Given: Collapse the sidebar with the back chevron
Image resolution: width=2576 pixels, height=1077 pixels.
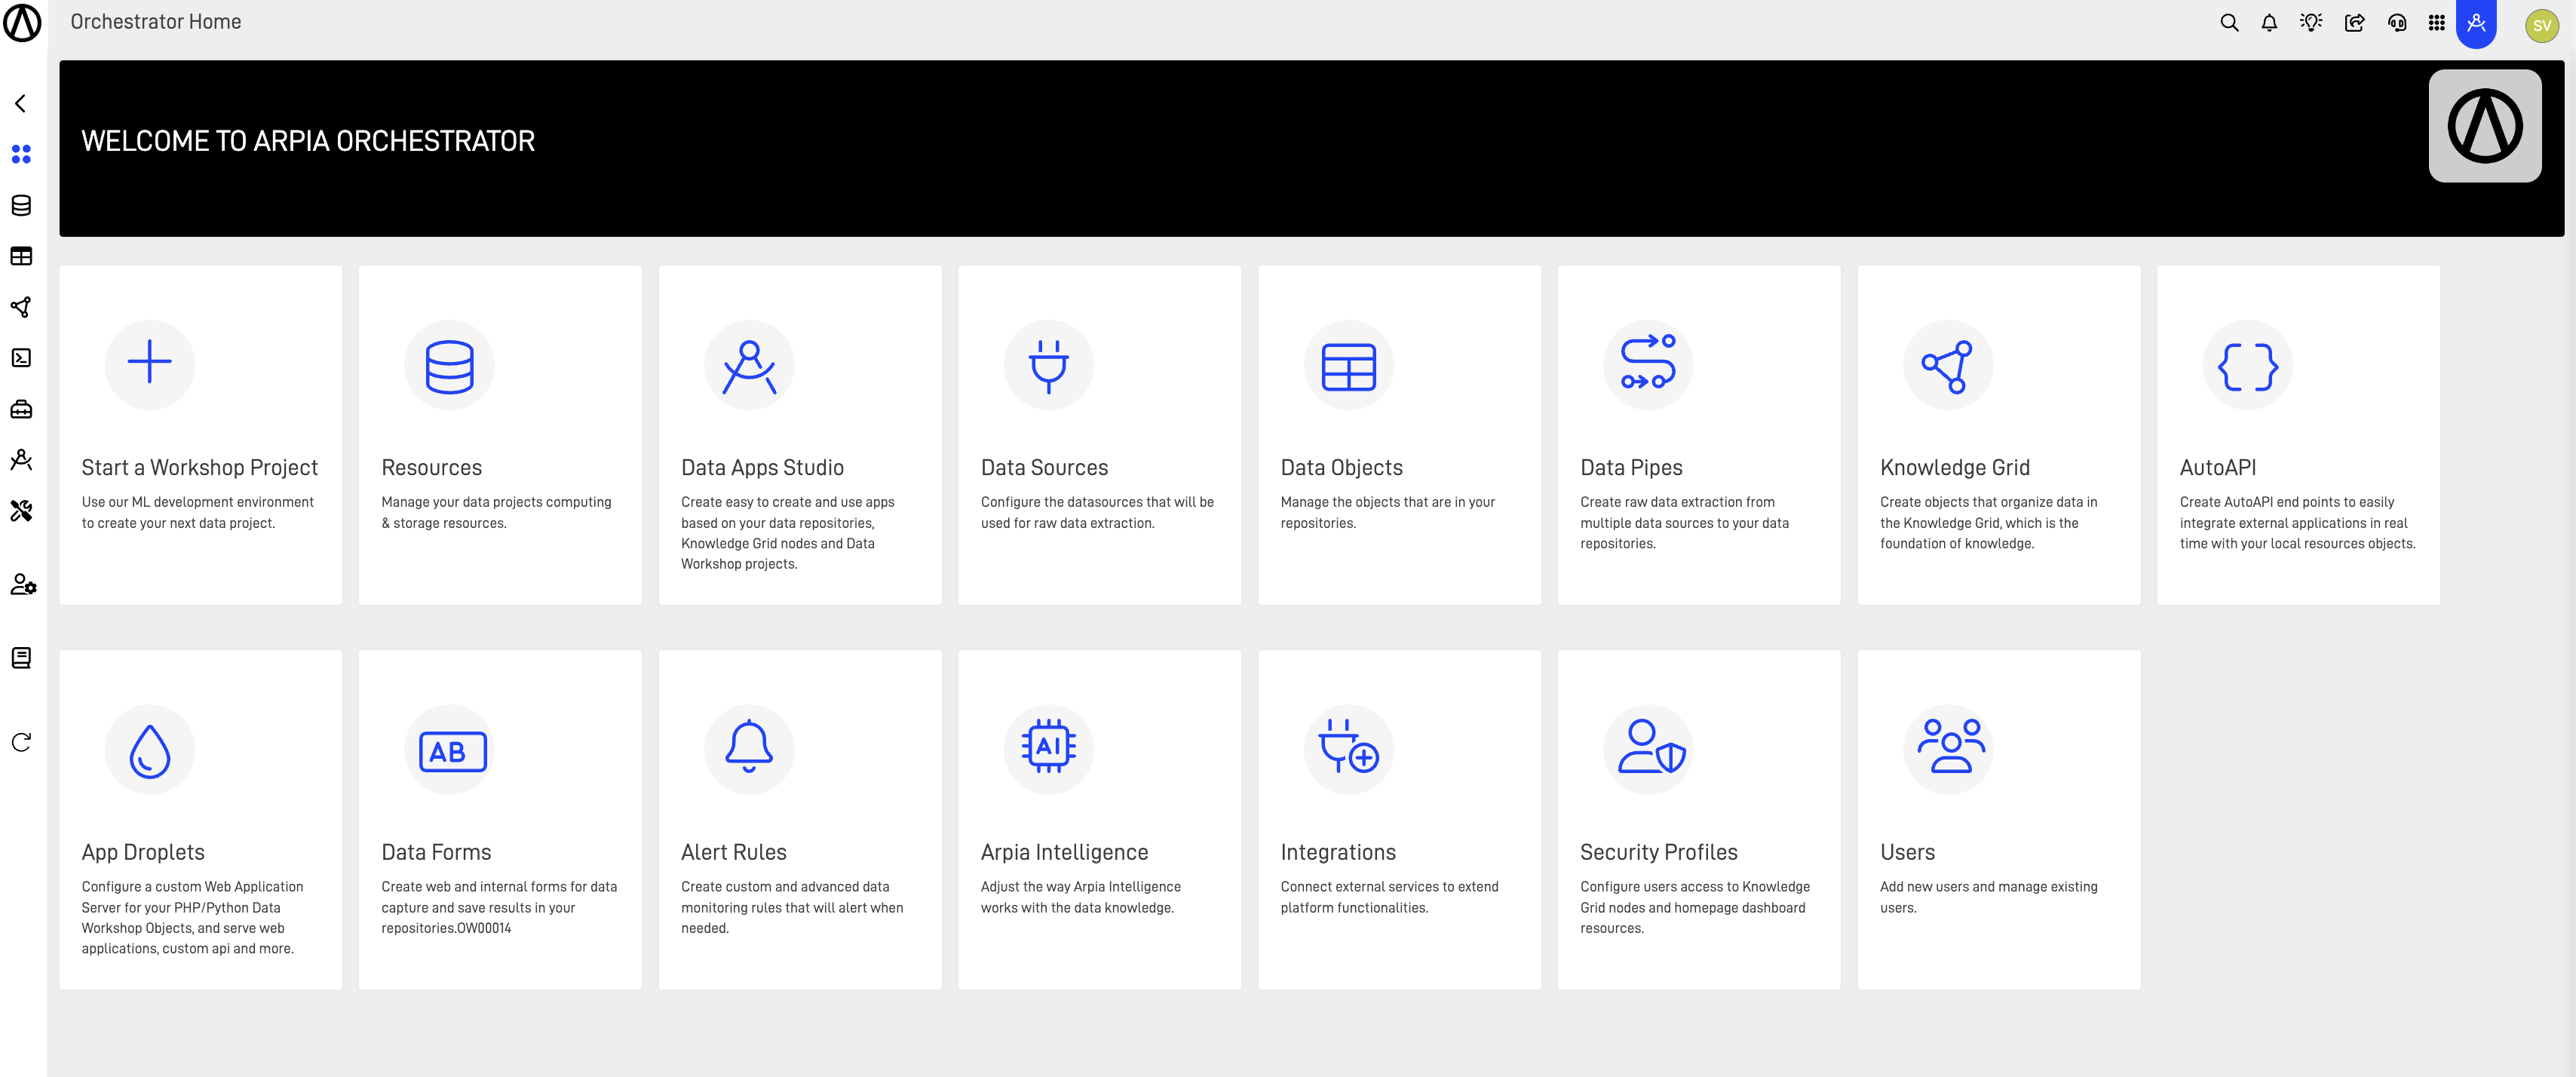Looking at the screenshot, I should point(20,103).
